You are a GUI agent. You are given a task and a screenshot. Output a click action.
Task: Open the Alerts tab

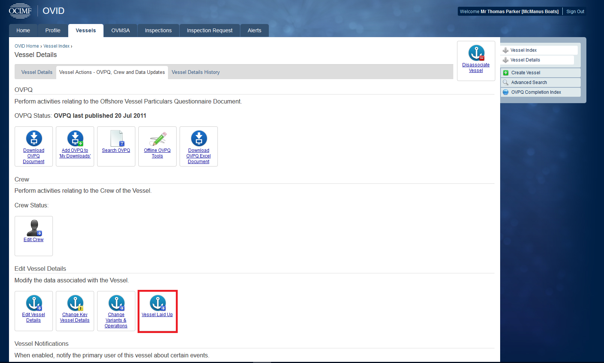click(254, 31)
